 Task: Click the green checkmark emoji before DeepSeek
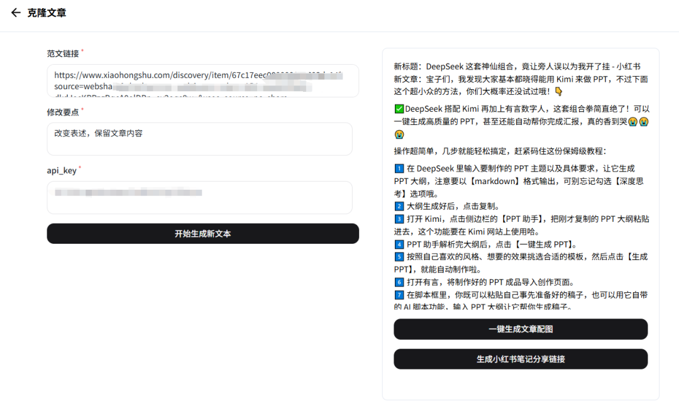click(399, 109)
